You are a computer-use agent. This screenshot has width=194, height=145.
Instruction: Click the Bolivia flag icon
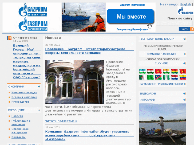pyautogui.click(x=175, y=72)
